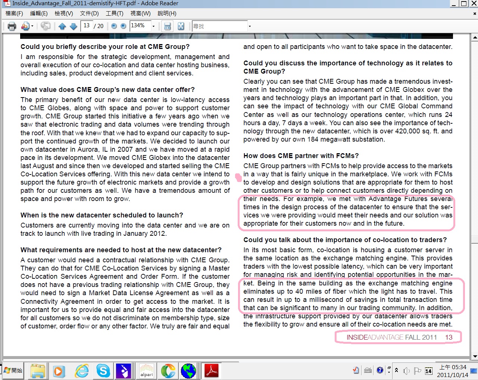
Task: Open the globe icon in the taskbar
Action: pos(188,371)
